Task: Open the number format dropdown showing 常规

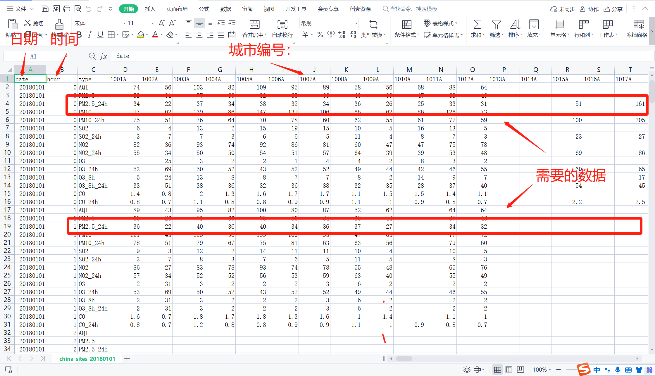Action: point(356,23)
